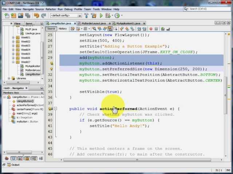Image resolution: width=233 pixels, height=174 pixels.
Task: Open the Source menu in the menu bar
Action: (x=40, y=9)
